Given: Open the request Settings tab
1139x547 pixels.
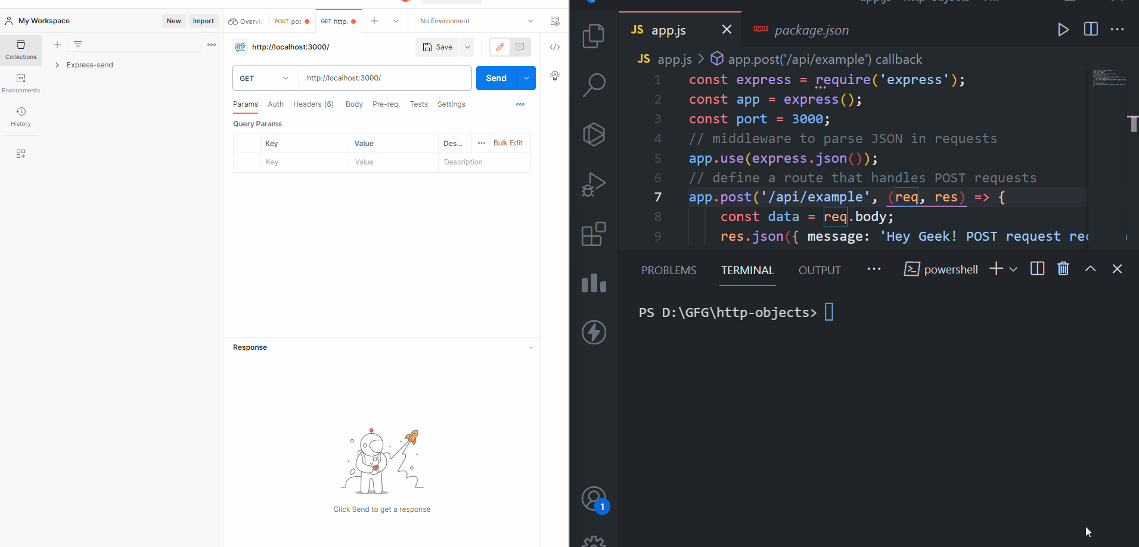Looking at the screenshot, I should (x=451, y=104).
